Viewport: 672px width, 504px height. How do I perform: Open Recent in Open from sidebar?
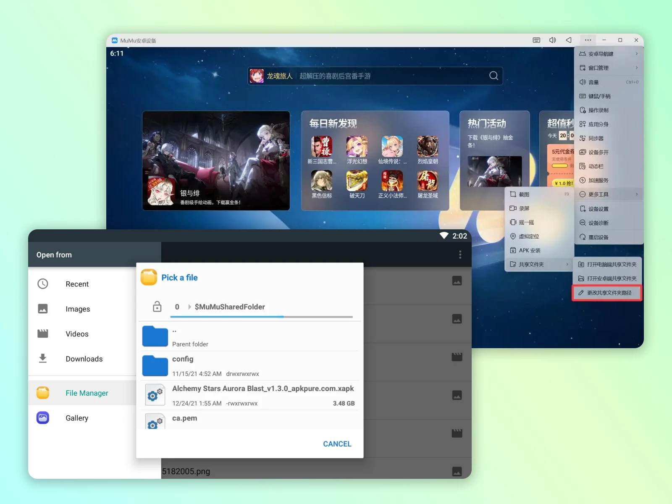[82, 284]
